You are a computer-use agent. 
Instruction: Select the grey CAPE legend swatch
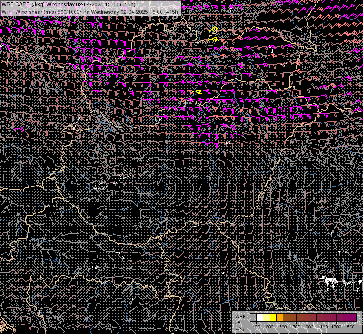pos(253,318)
